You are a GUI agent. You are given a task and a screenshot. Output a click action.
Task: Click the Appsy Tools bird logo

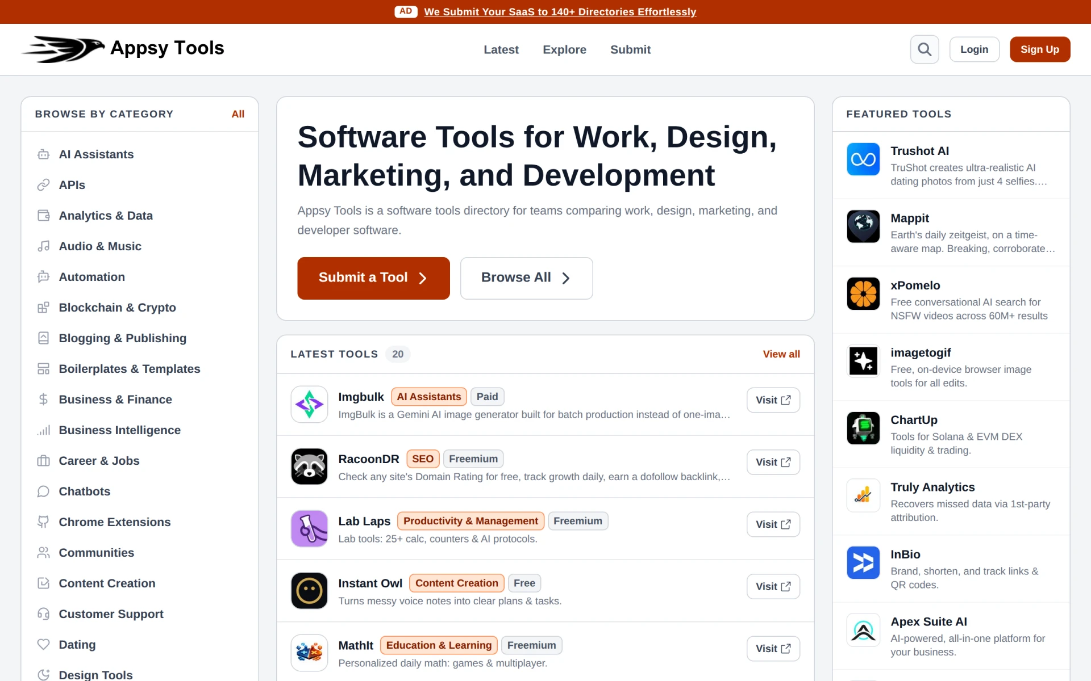tap(63, 49)
